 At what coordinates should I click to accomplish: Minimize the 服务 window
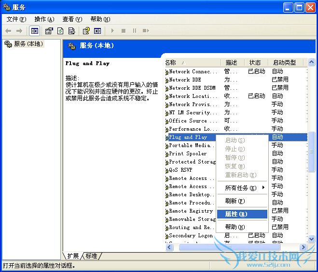click(288, 8)
